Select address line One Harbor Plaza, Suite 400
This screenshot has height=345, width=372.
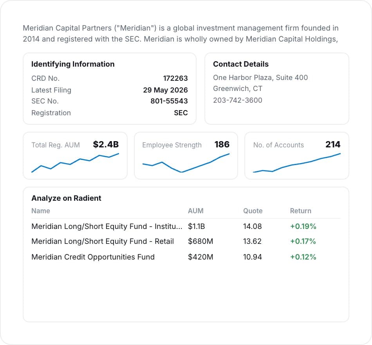[x=260, y=78]
